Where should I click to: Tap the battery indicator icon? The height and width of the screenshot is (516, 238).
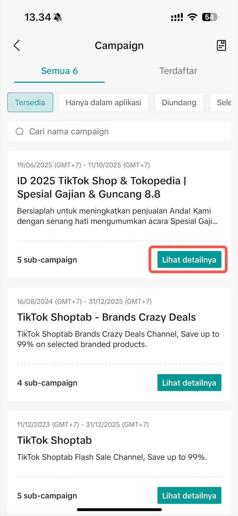[x=210, y=17]
